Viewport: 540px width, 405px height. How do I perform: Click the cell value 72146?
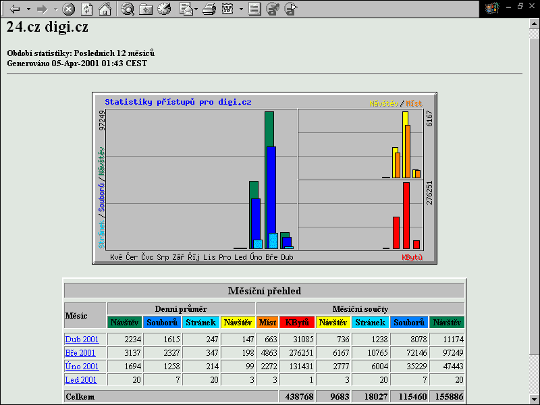click(x=416, y=353)
